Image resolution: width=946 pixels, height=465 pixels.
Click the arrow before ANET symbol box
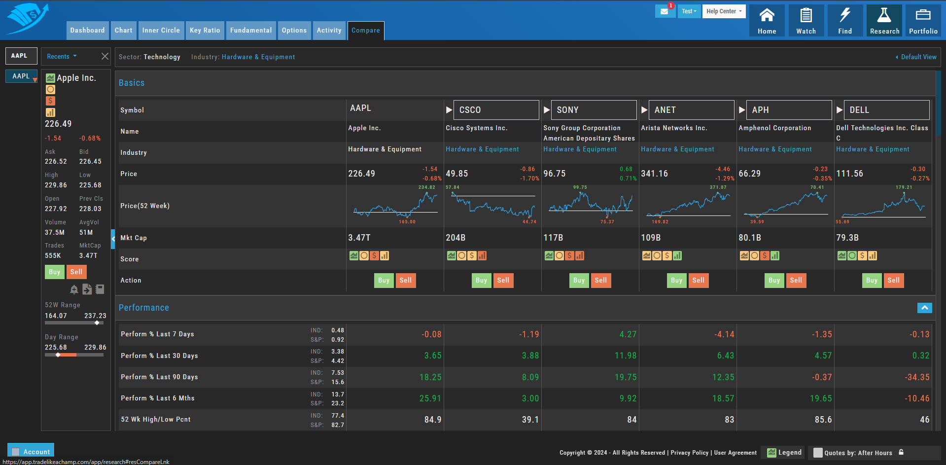(x=644, y=110)
